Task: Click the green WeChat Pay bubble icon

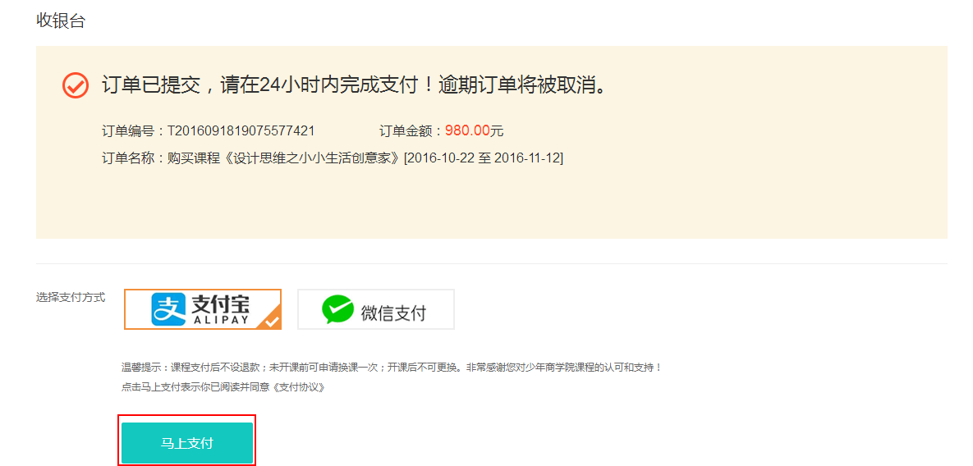Action: 337,310
